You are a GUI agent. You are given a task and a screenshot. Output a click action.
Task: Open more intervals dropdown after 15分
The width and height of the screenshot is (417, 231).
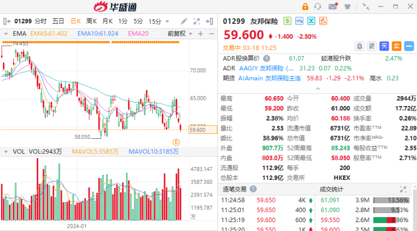[167, 21]
